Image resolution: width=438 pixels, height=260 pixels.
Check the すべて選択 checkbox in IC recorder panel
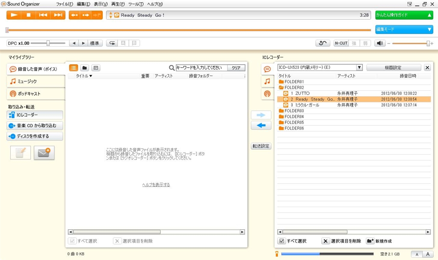coord(281,241)
